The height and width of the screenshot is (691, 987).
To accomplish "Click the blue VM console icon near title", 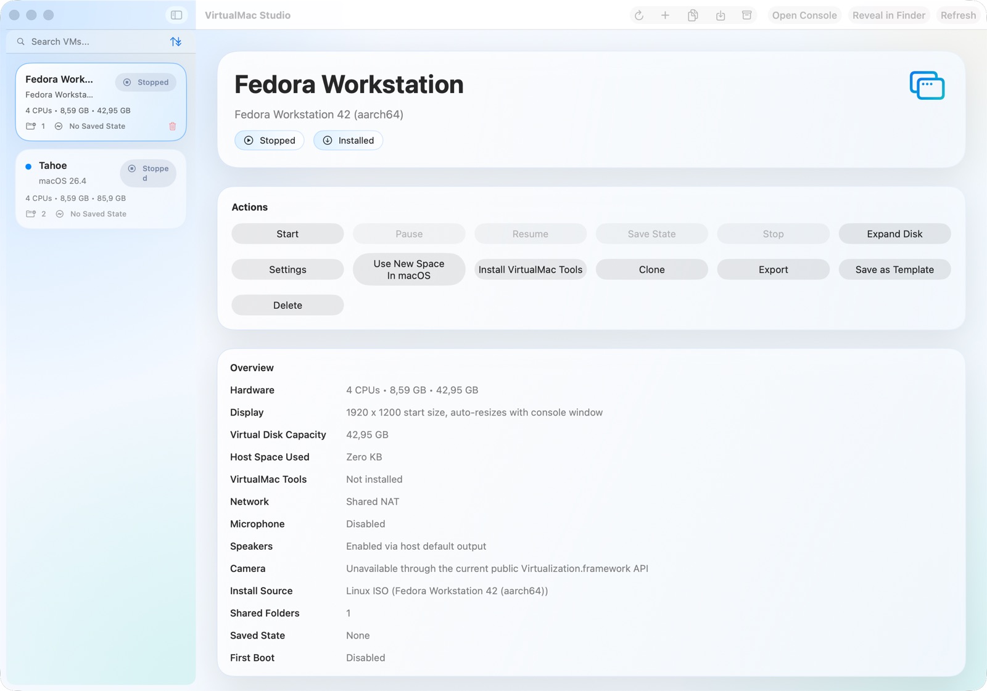I will tap(927, 86).
